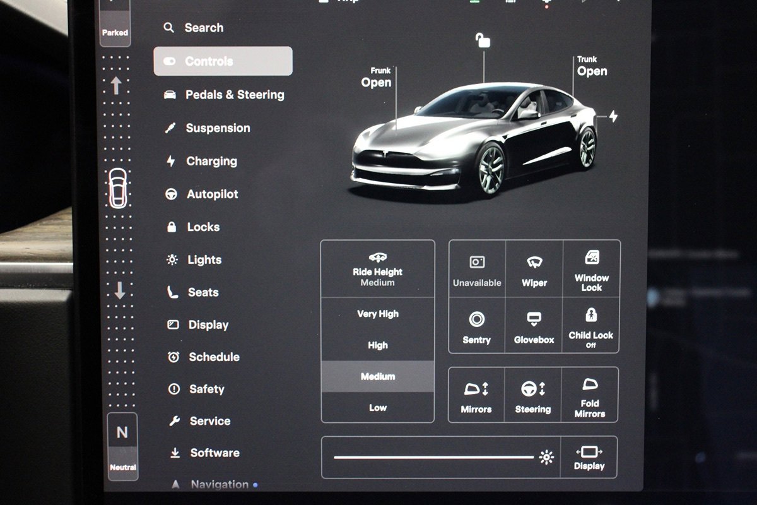Tap the Display button beside brightness
The height and width of the screenshot is (505, 757).
click(589, 458)
